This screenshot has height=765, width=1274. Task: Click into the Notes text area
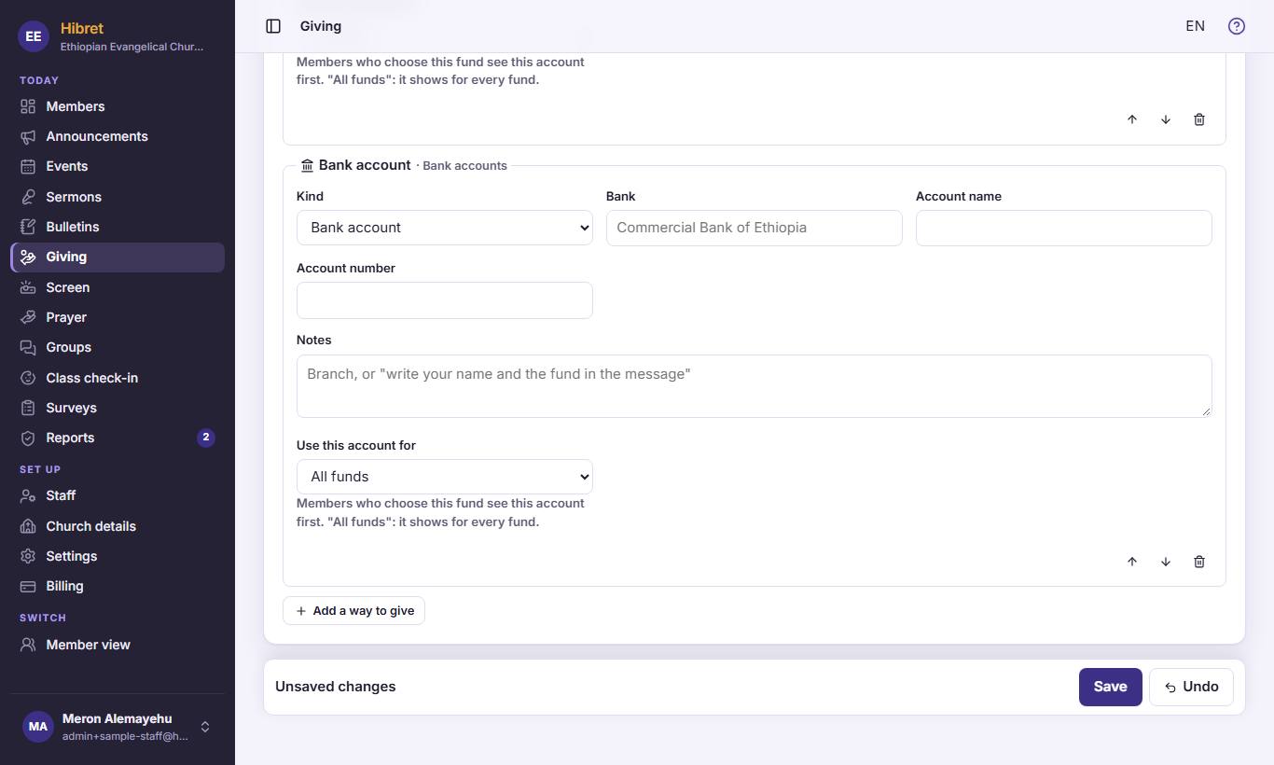(755, 385)
